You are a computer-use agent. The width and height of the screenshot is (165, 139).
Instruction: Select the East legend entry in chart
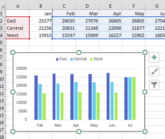click(61, 59)
